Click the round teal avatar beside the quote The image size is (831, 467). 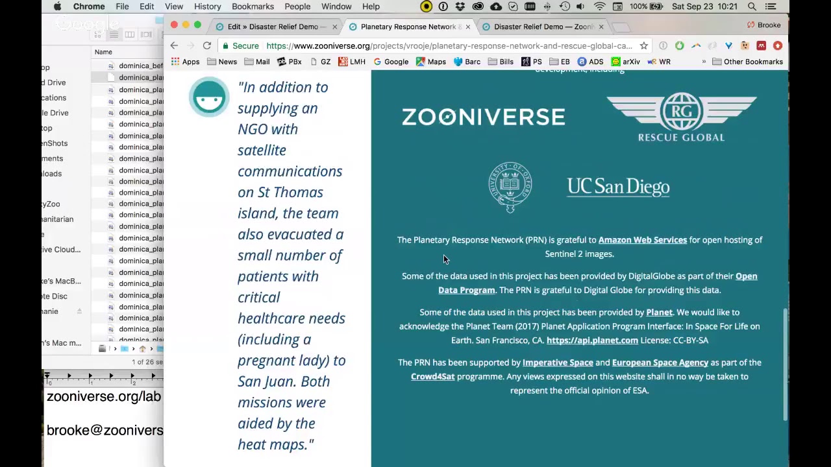(x=209, y=97)
